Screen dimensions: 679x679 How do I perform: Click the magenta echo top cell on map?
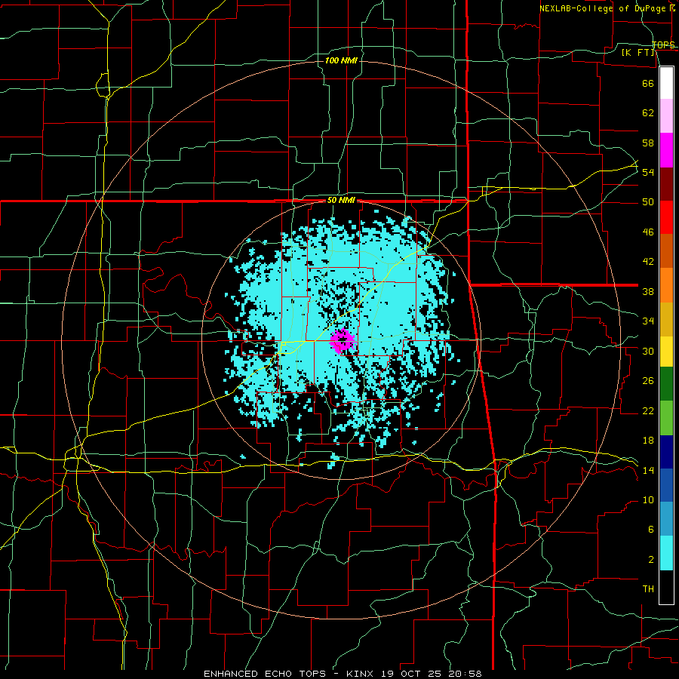coord(343,341)
